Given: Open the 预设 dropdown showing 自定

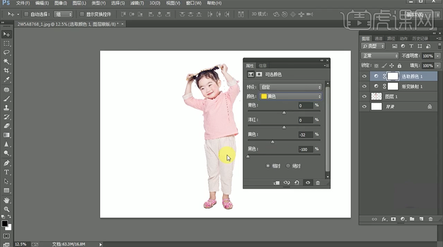Looking at the screenshot, I should pos(290,87).
